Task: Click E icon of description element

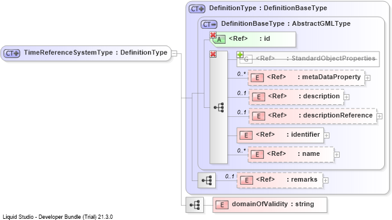Action: [x=259, y=97]
